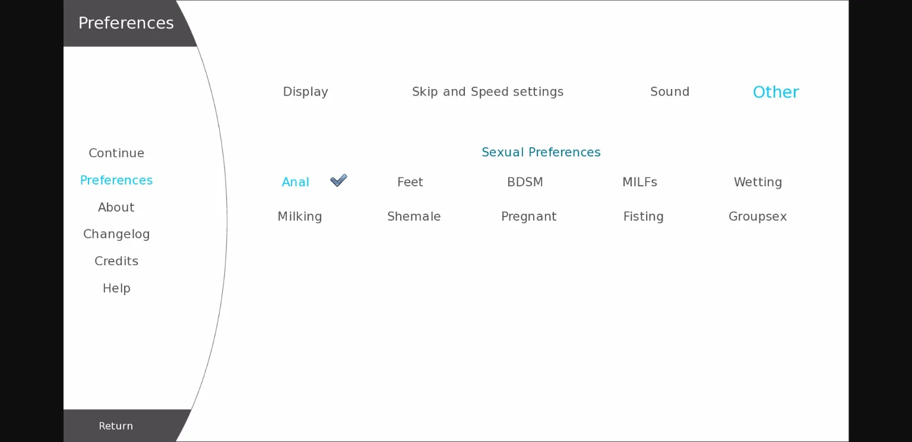View the Changelog screen
912x442 pixels.
coord(116,234)
